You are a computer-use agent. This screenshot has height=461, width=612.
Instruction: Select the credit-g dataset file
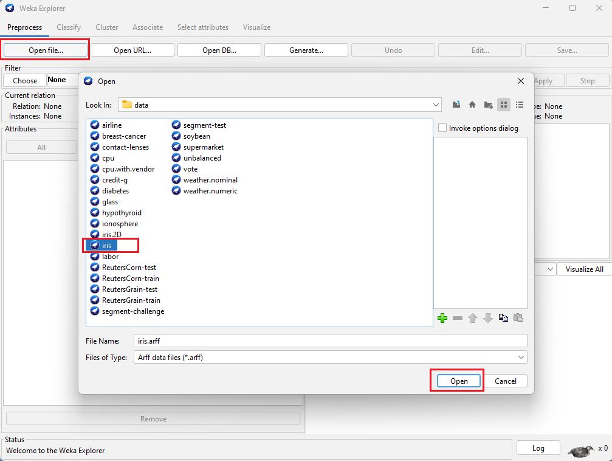point(109,179)
